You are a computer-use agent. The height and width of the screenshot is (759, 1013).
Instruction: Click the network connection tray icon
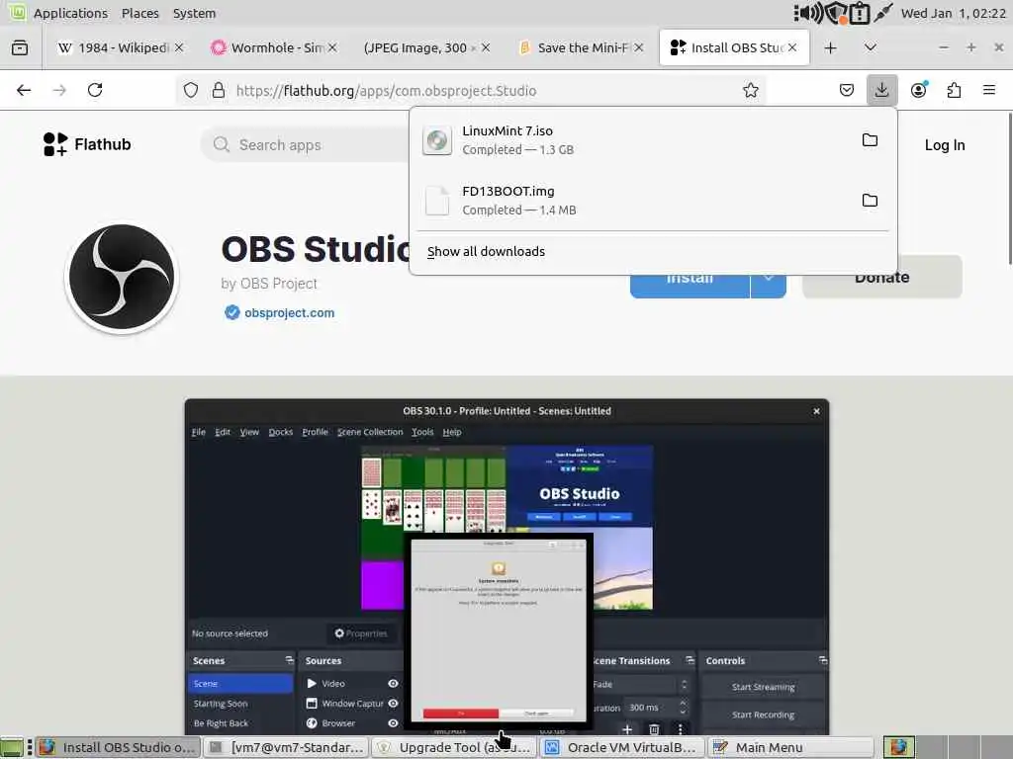882,13
